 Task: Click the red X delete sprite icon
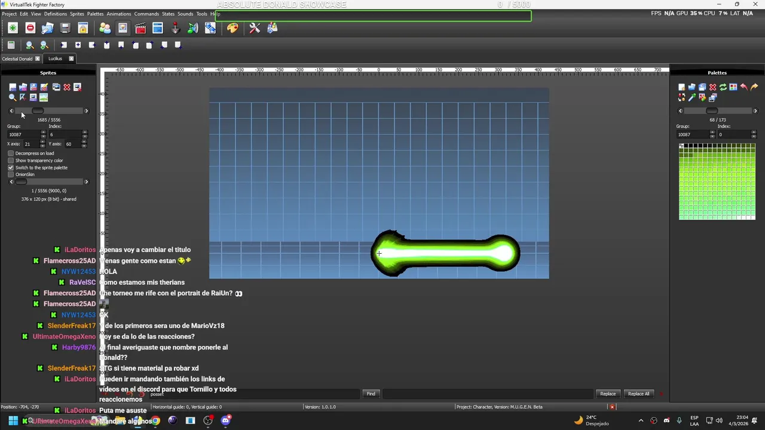[67, 87]
